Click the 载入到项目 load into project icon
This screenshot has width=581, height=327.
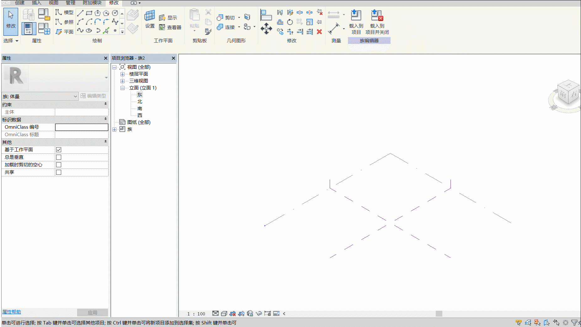[x=356, y=15]
